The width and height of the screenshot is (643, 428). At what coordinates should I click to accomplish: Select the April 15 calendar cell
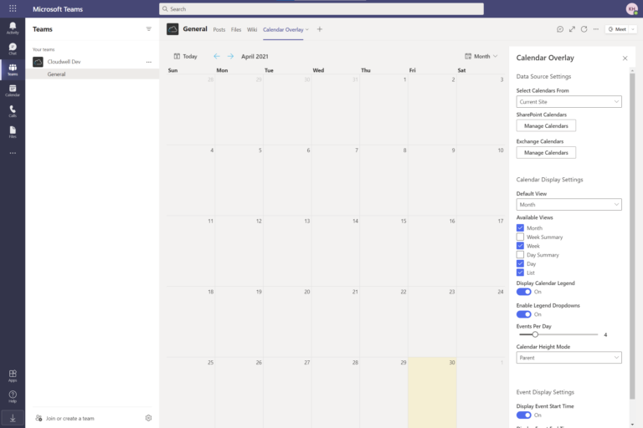click(x=383, y=251)
